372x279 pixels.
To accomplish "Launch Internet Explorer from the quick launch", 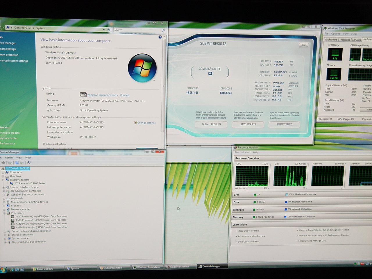I will tap(12, 269).
